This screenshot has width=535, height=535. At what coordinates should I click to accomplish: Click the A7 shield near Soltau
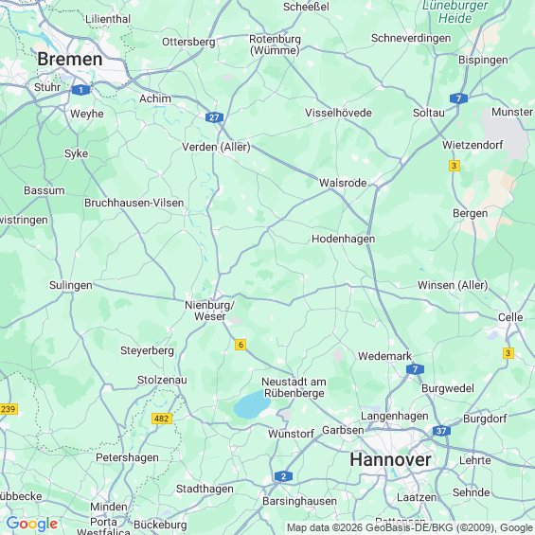tap(458, 98)
